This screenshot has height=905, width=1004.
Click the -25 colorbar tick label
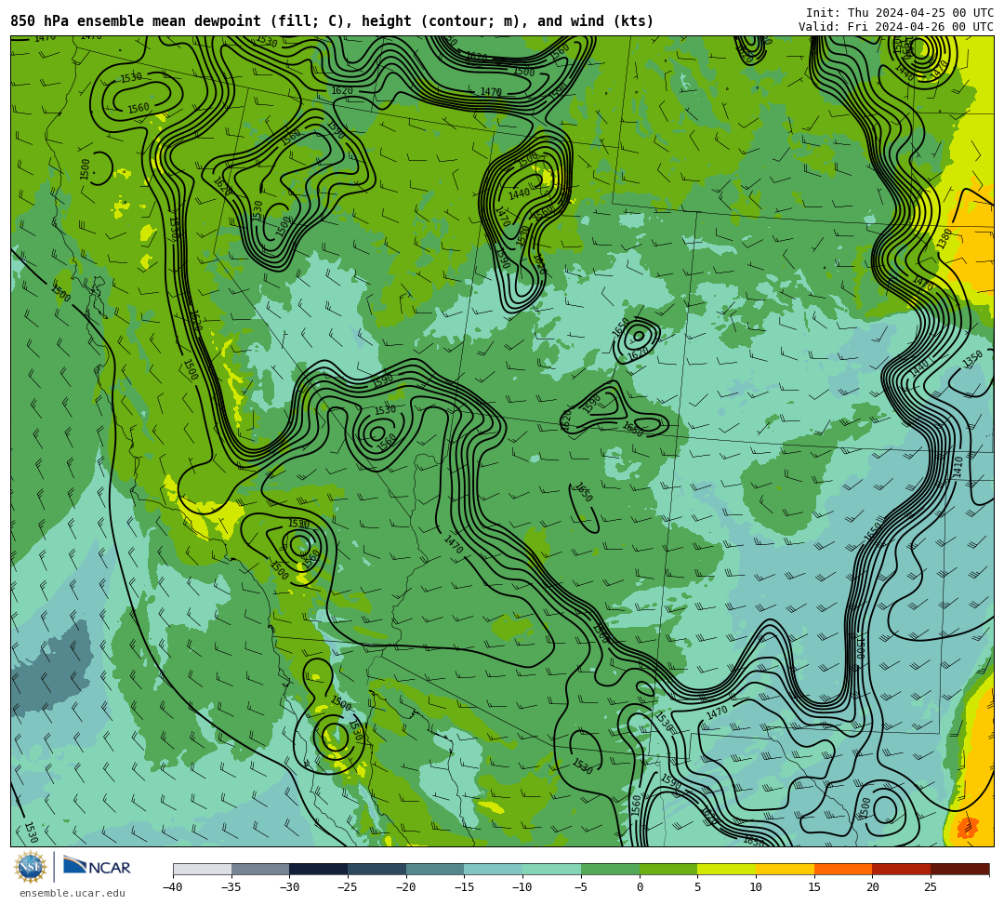tap(347, 887)
